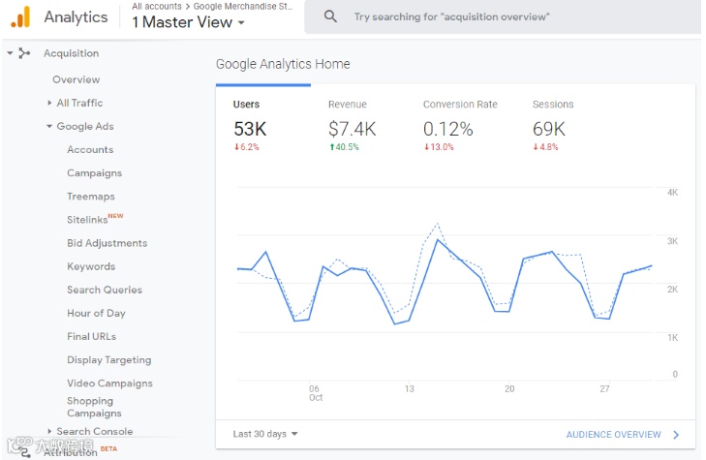Expand the Search Console submenu

pyautogui.click(x=49, y=431)
